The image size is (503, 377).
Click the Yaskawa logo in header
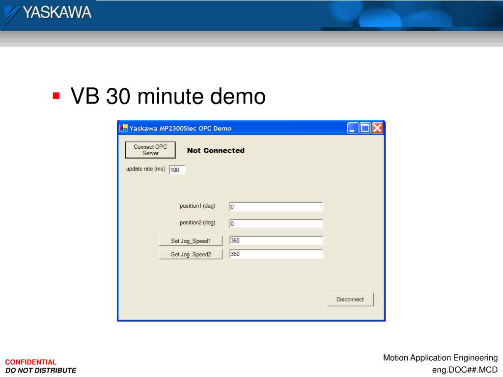(x=49, y=14)
